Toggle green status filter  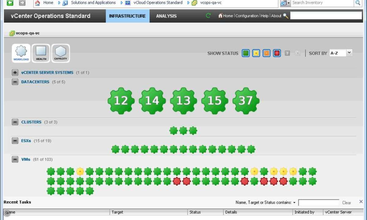(246, 53)
